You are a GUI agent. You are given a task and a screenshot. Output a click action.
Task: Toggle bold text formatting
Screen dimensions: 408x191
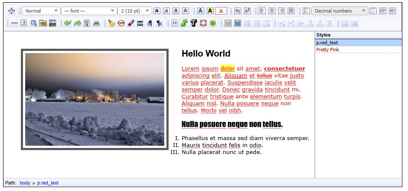(157, 10)
